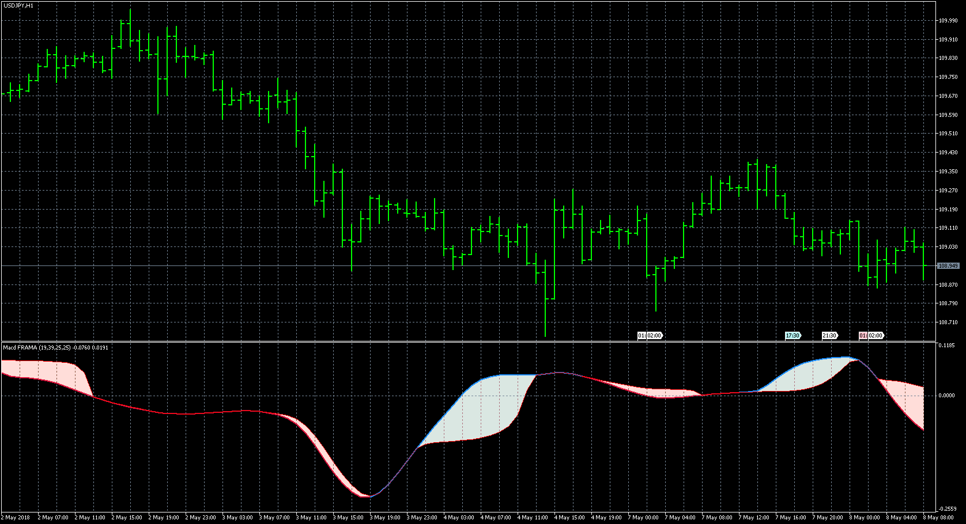The height and width of the screenshot is (524, 966).
Task: Click the 2 May 15:00 time axis label
Action: tap(127, 518)
